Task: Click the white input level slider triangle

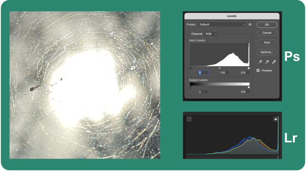Action: pyautogui.click(x=249, y=68)
